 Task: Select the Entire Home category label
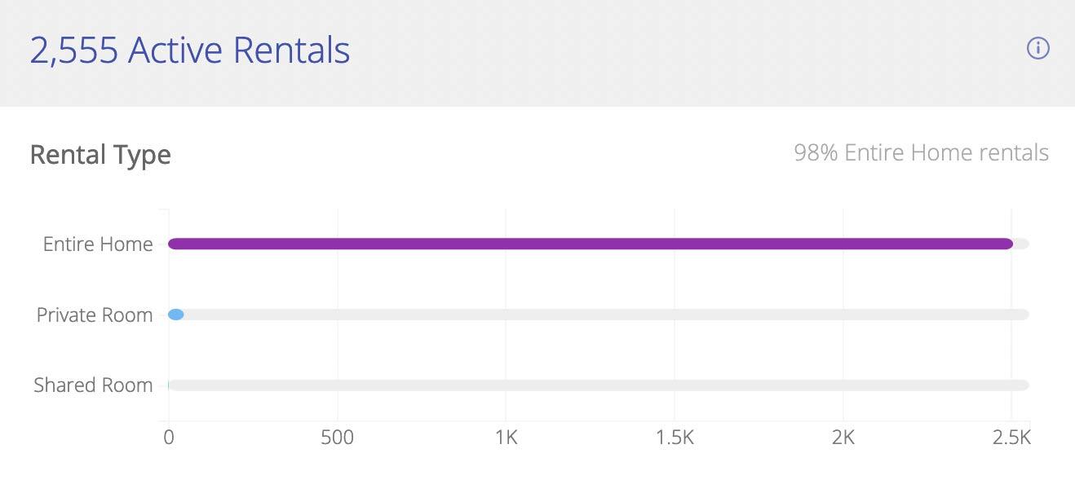click(x=98, y=244)
